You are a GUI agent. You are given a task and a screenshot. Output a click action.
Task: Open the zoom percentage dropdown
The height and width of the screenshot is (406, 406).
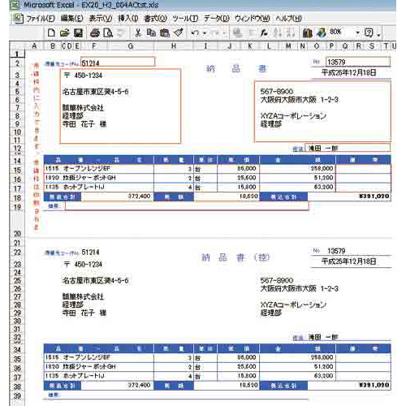pos(357,32)
